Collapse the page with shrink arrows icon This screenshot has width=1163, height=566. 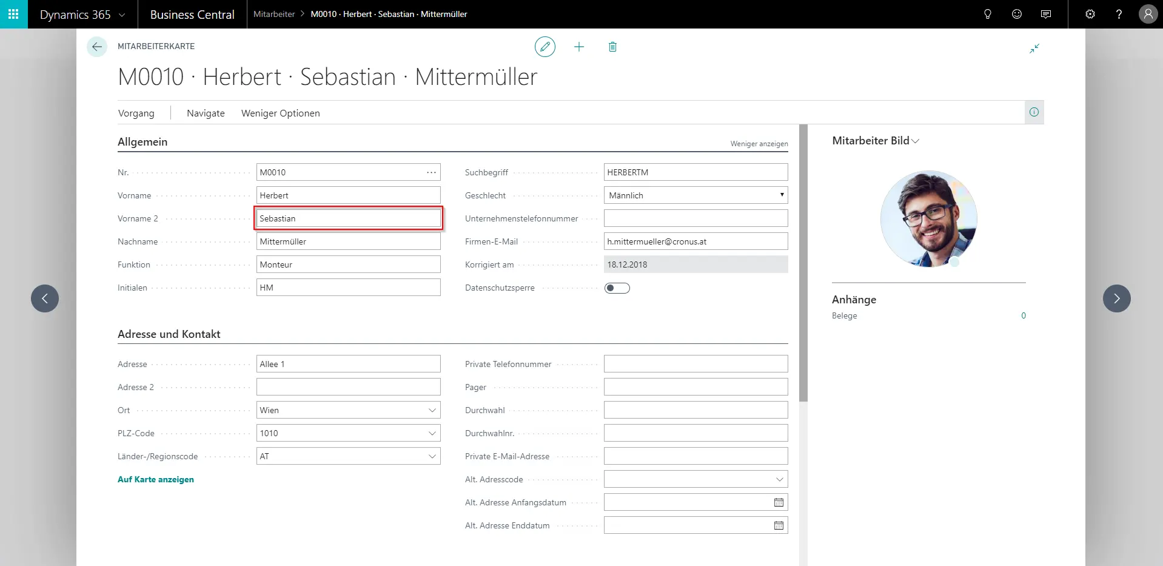[1034, 49]
